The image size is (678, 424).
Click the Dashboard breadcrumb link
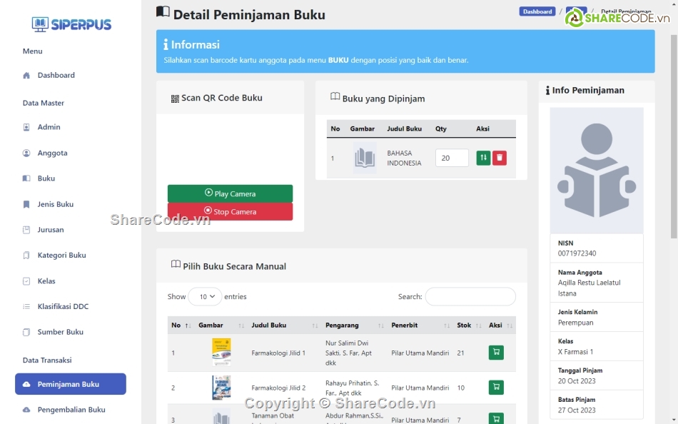pos(537,11)
